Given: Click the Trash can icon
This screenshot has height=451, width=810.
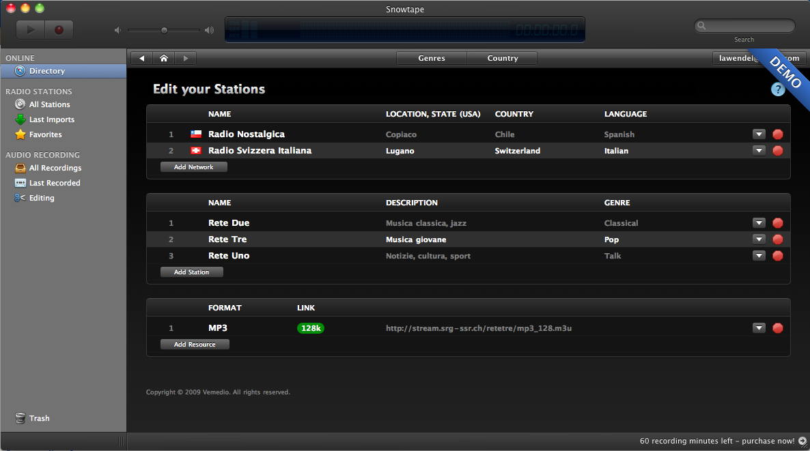Looking at the screenshot, I should click(x=20, y=418).
